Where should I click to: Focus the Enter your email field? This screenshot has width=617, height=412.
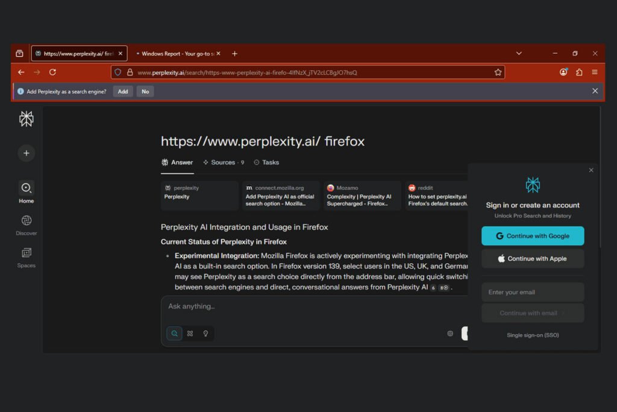click(x=533, y=292)
